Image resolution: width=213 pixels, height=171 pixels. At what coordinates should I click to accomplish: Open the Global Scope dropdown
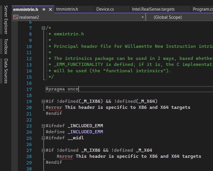[x=179, y=17]
